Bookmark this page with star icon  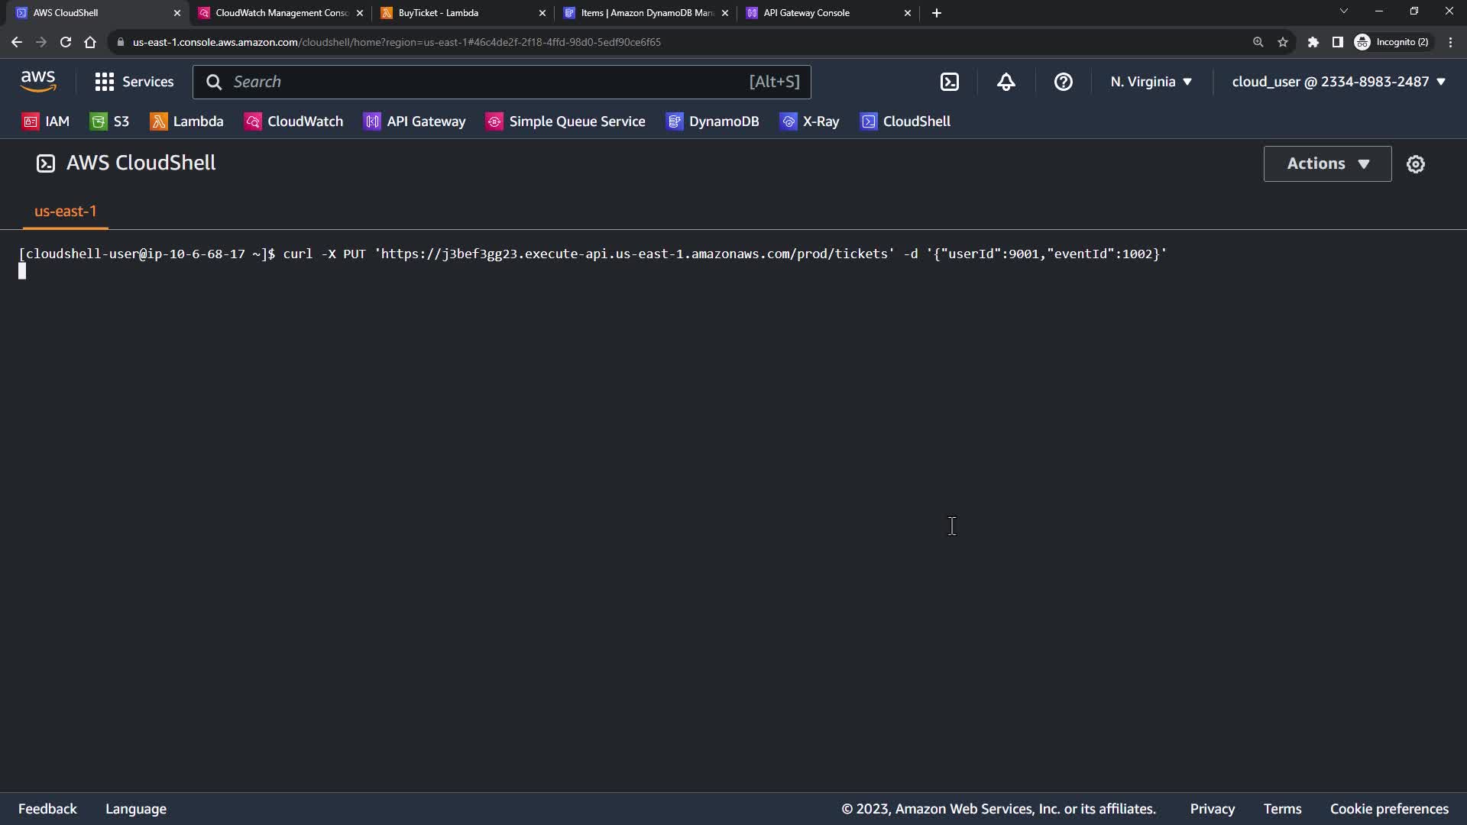[x=1283, y=42]
